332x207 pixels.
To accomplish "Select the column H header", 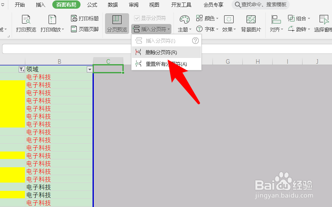I will (x=257, y=61).
